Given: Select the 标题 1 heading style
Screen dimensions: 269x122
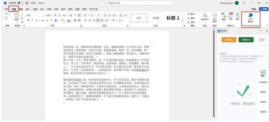Looking at the screenshot, I should click(x=173, y=18).
